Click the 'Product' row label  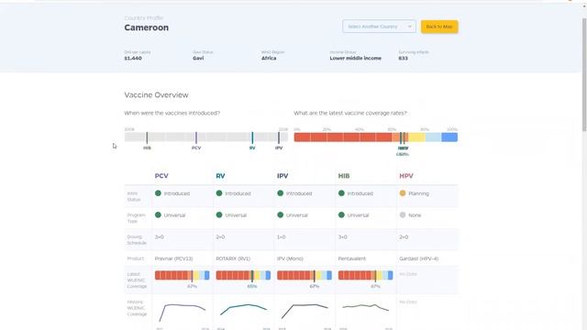(x=135, y=258)
